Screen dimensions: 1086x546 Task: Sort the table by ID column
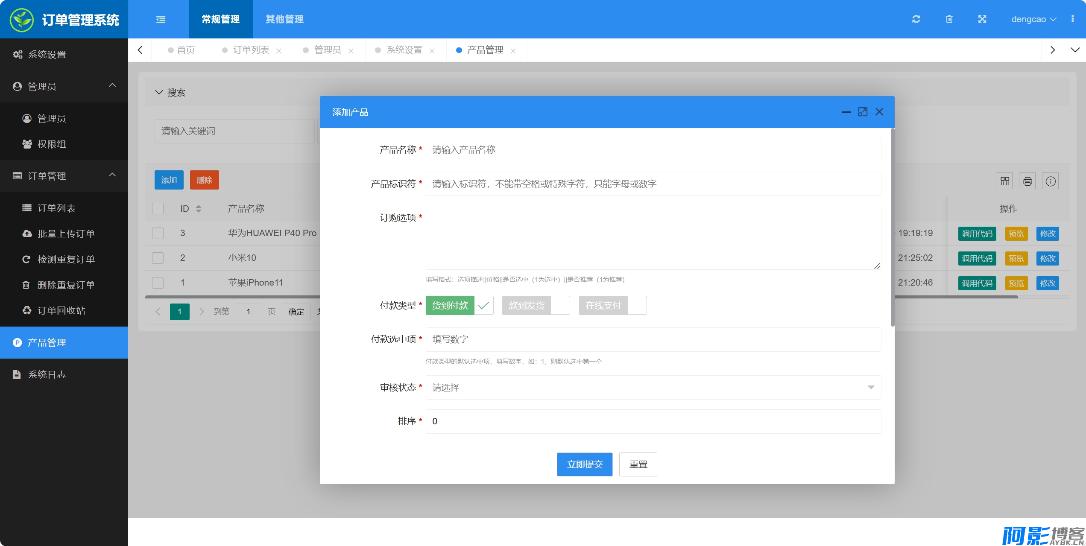pos(199,209)
